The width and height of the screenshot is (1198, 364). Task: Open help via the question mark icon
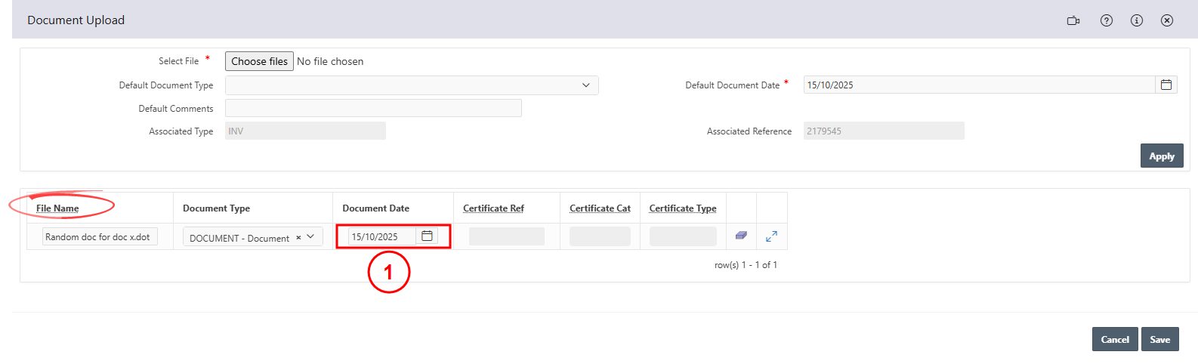pos(1107,20)
